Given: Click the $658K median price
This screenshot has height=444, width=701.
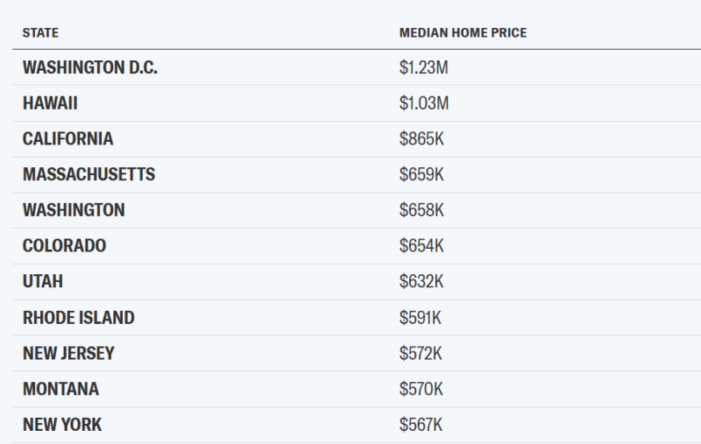Looking at the screenshot, I should pos(421,210).
